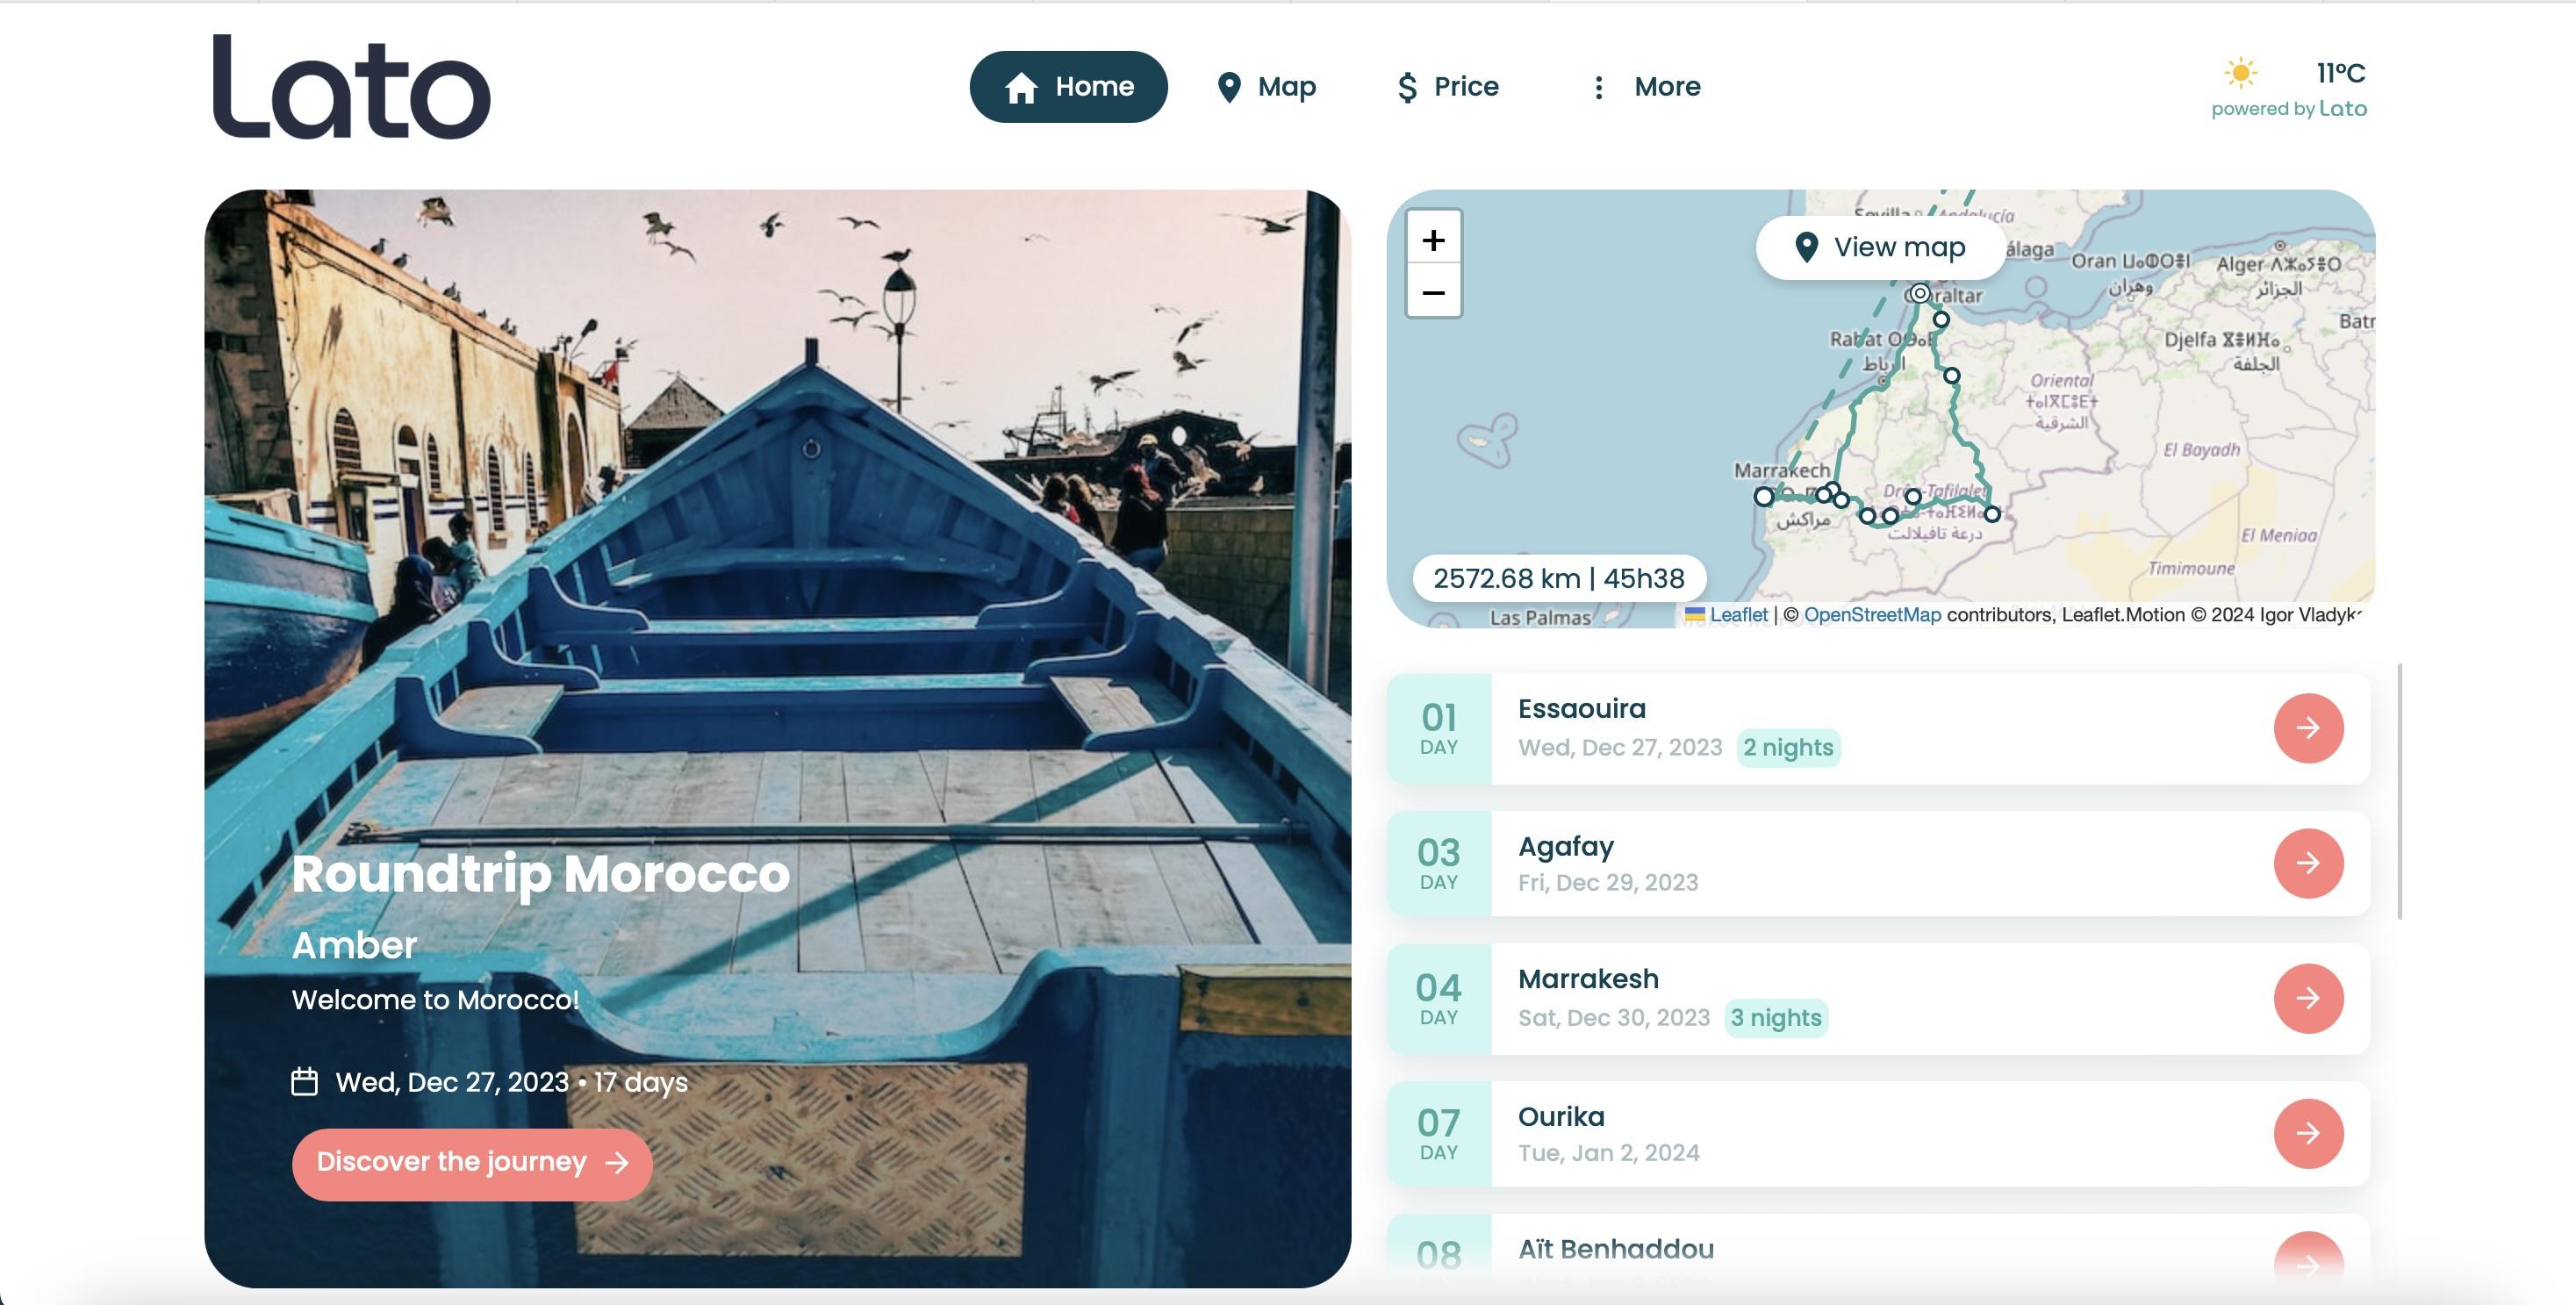2576x1305 pixels.
Task: Select the Home icon in the navigation
Action: 1020,87
